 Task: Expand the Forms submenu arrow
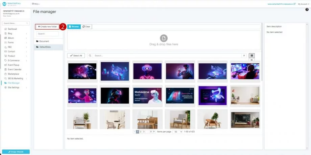(x=26, y=43)
